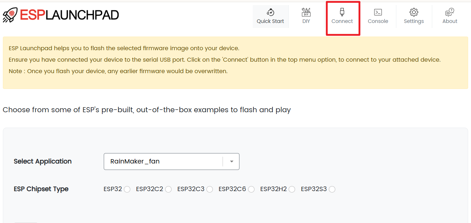The height and width of the screenshot is (223, 471).
Task: Expand the Select Application dropdown arrow
Action: click(x=232, y=162)
